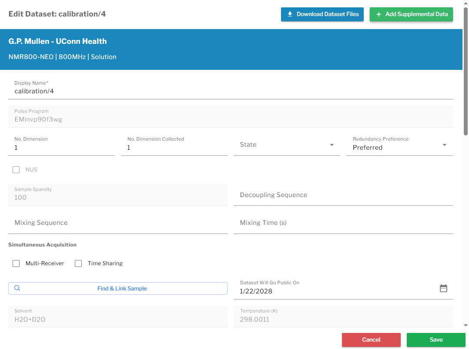Viewport: 469px width, 349px height.
Task: Click Add Supplemental Data button
Action: click(x=411, y=14)
